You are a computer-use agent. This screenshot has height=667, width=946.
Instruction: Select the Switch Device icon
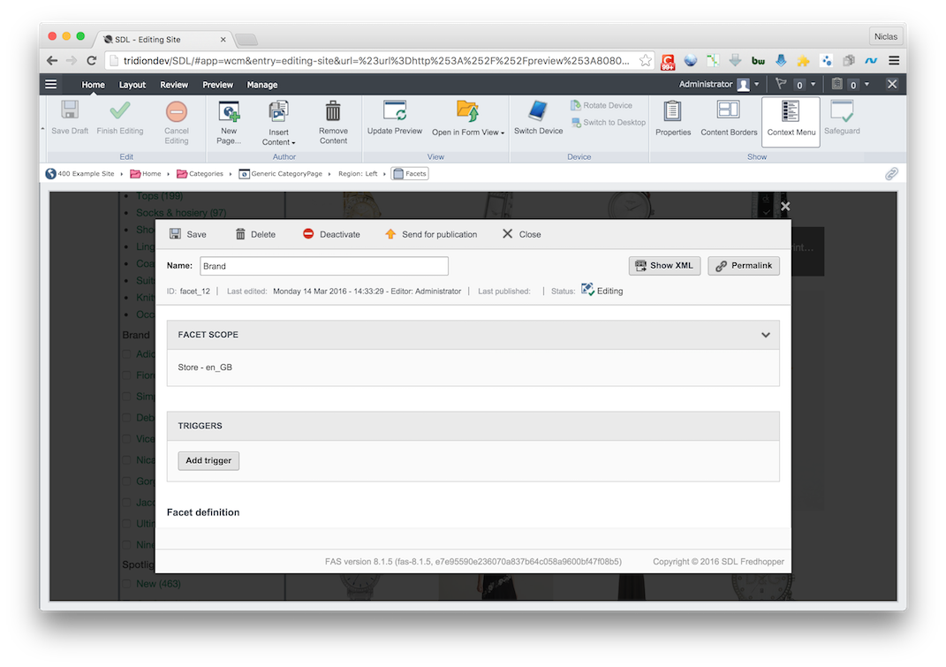pos(538,112)
